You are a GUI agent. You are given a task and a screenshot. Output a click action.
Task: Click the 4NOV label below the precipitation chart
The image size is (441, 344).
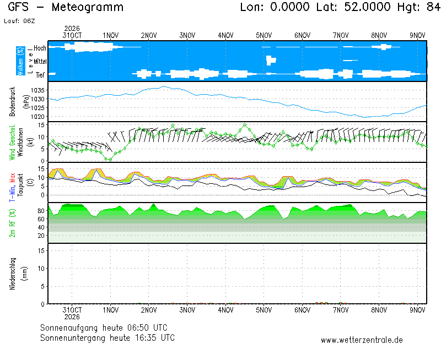tap(225, 310)
